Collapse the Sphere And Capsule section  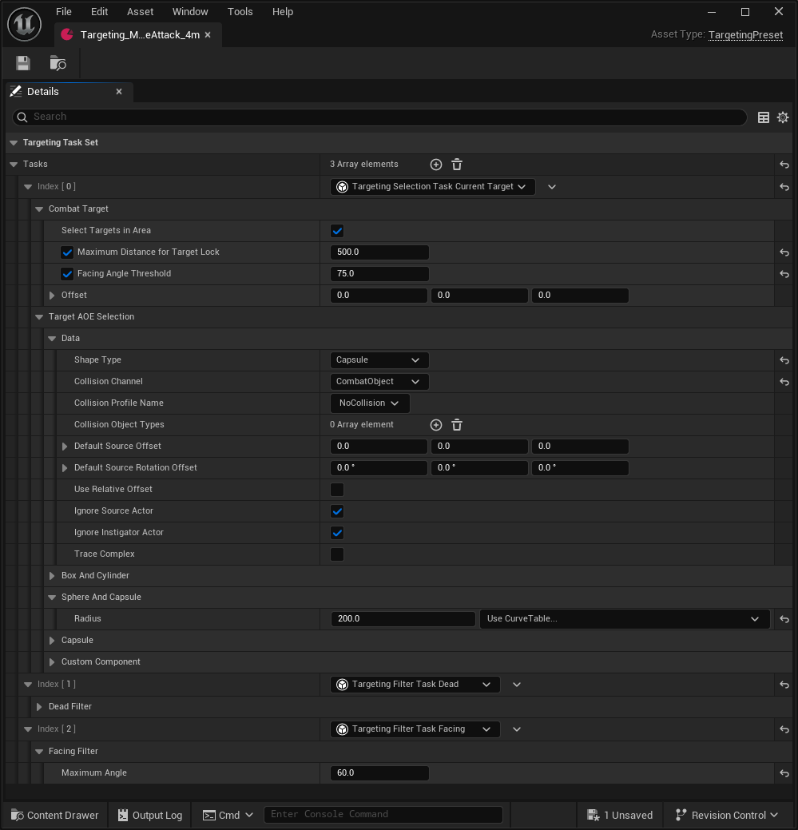point(52,597)
